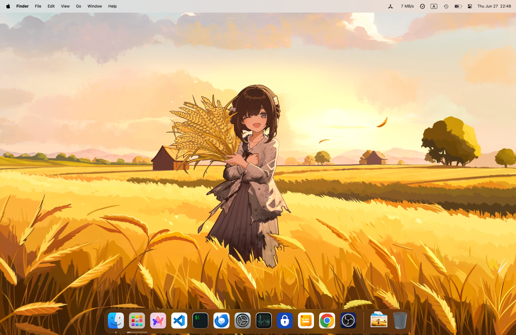The width and height of the screenshot is (516, 335).
Task: Click the input source A indicator
Action: [434, 6]
